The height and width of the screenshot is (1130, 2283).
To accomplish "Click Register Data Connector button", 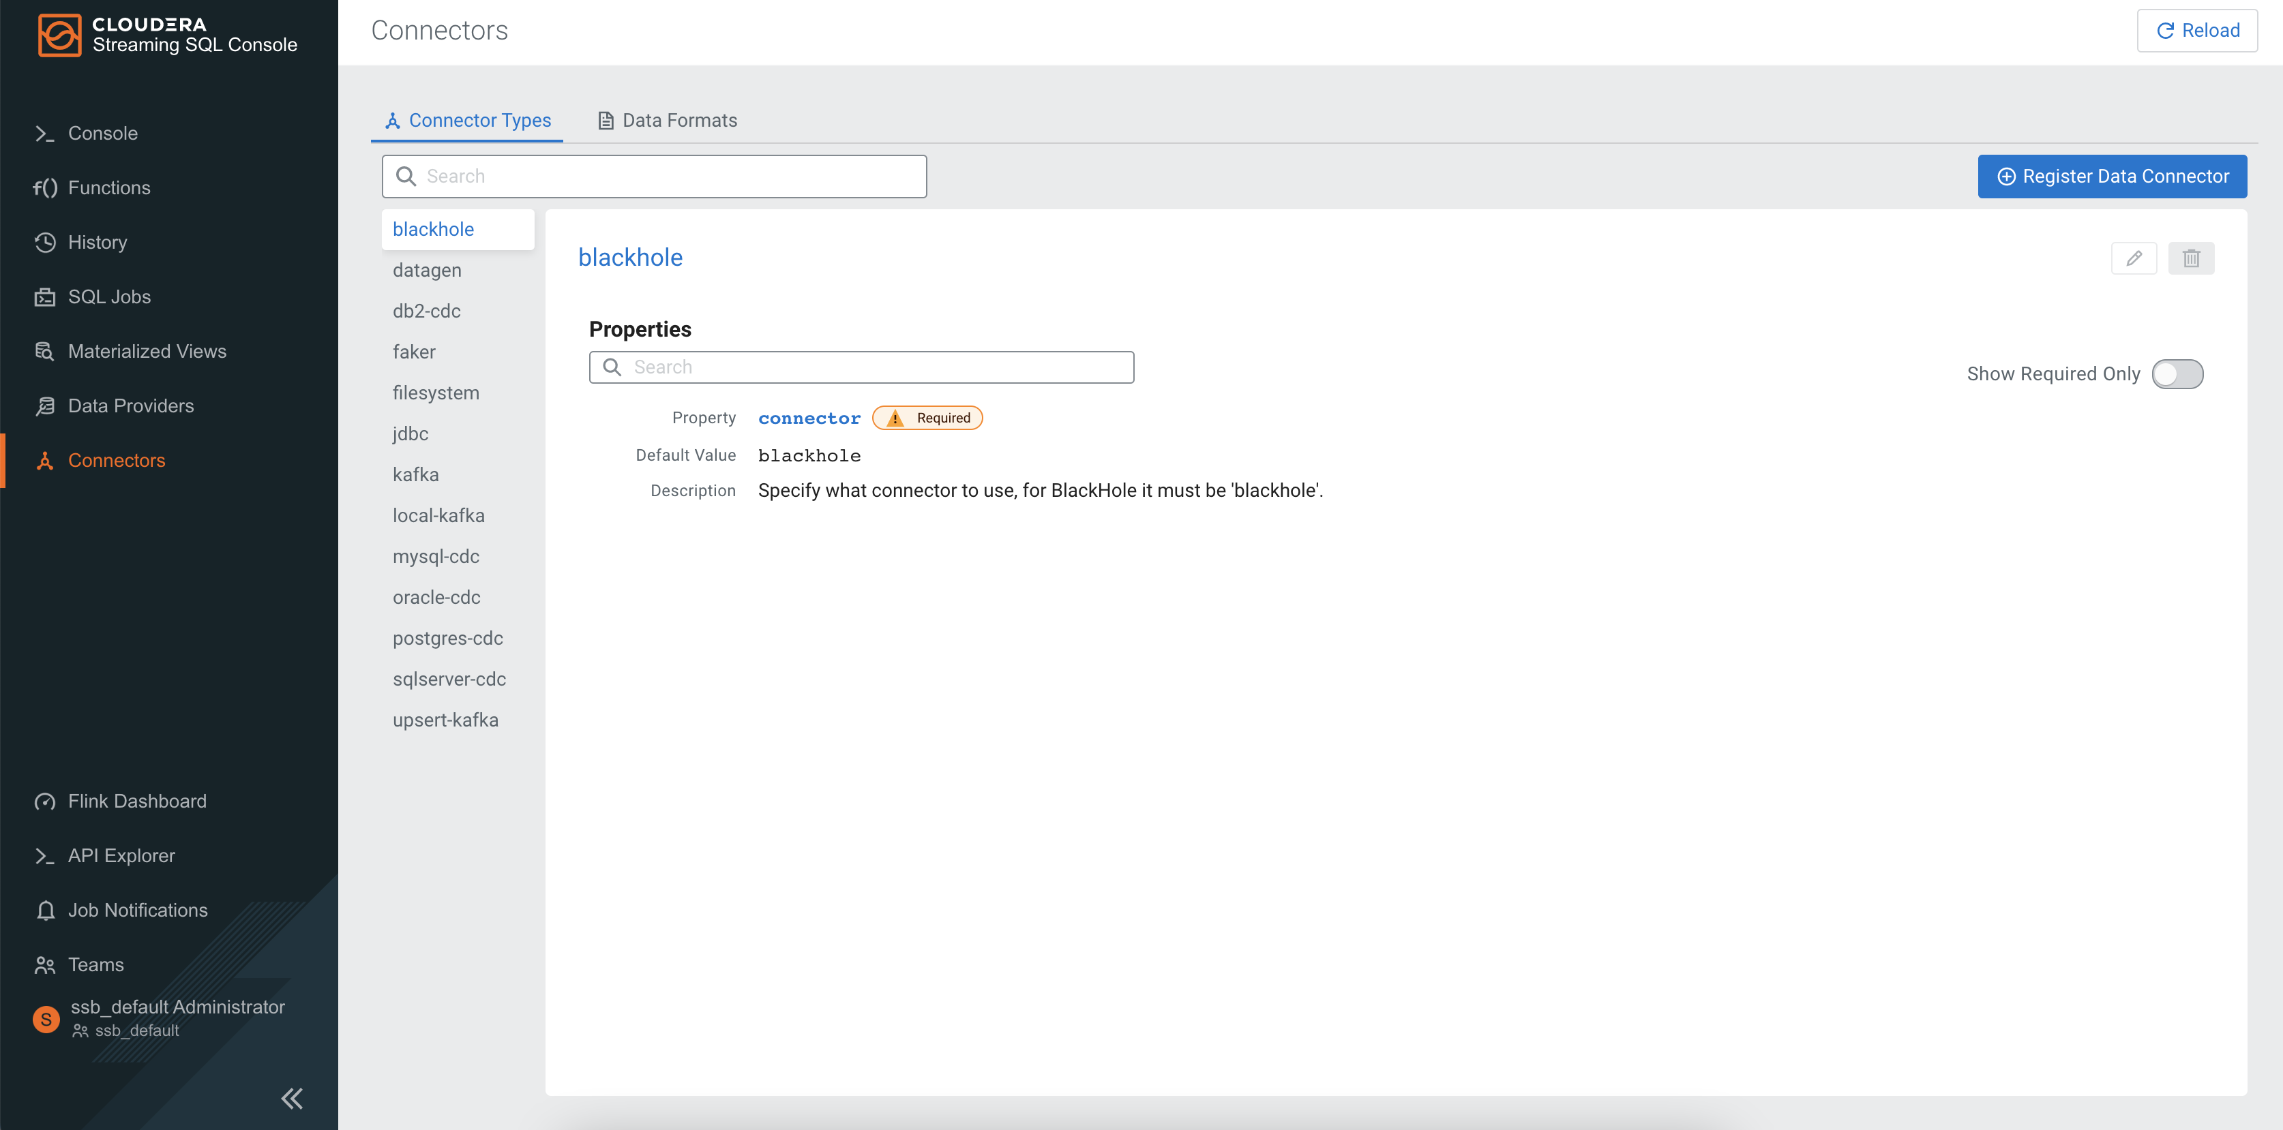I will click(x=2112, y=177).
